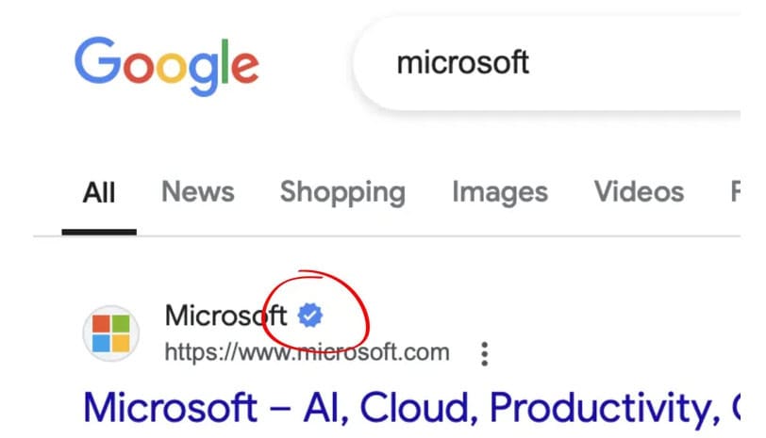Click the Microsoft four-square favicon
The image size is (766, 438).
point(111,333)
